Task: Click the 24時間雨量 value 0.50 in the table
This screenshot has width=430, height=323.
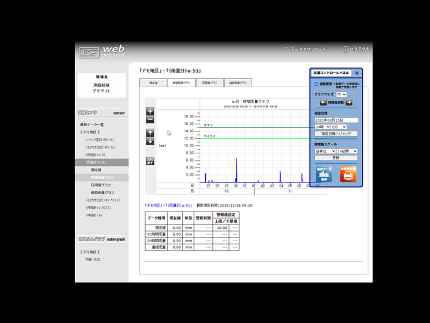Action: click(177, 241)
